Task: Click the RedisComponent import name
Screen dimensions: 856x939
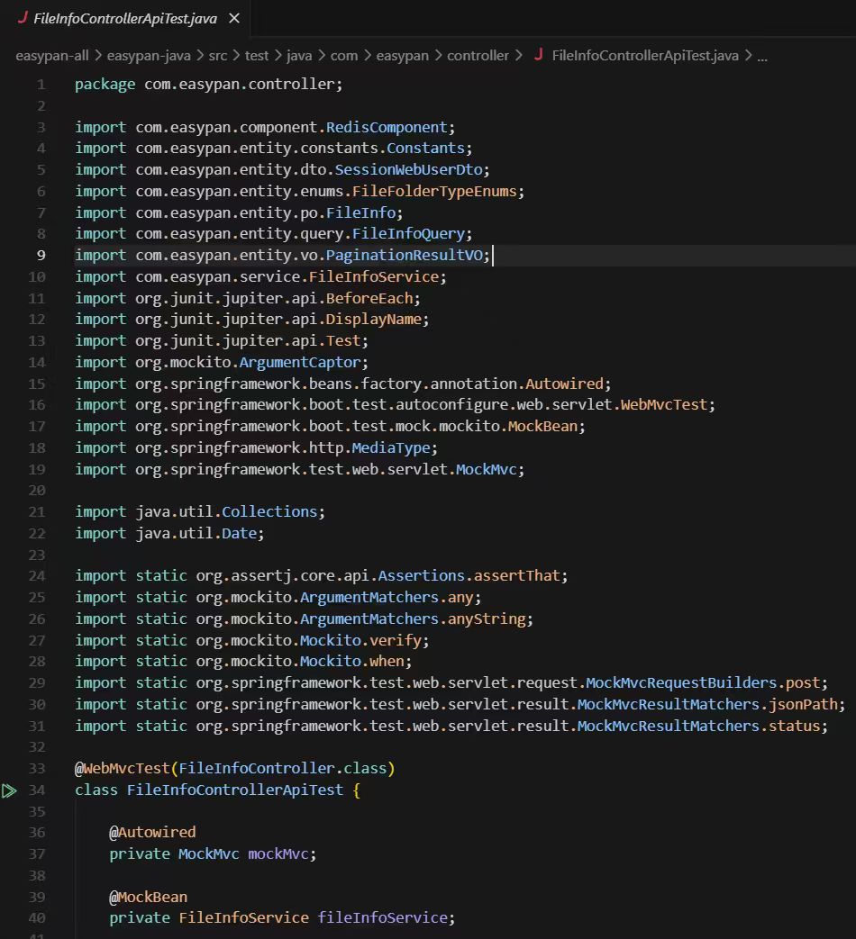Action: 387,127
